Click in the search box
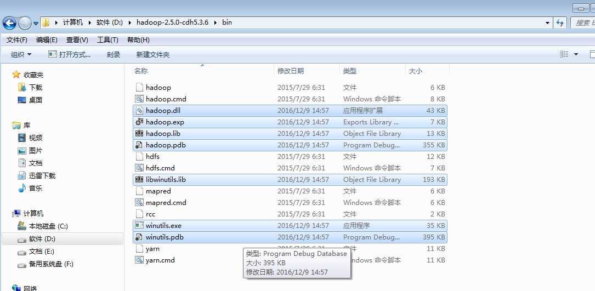 [582, 23]
